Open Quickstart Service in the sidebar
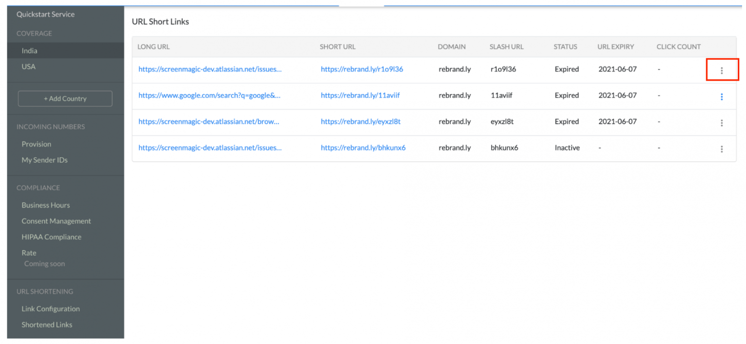This screenshot has height=344, width=746. click(x=46, y=14)
